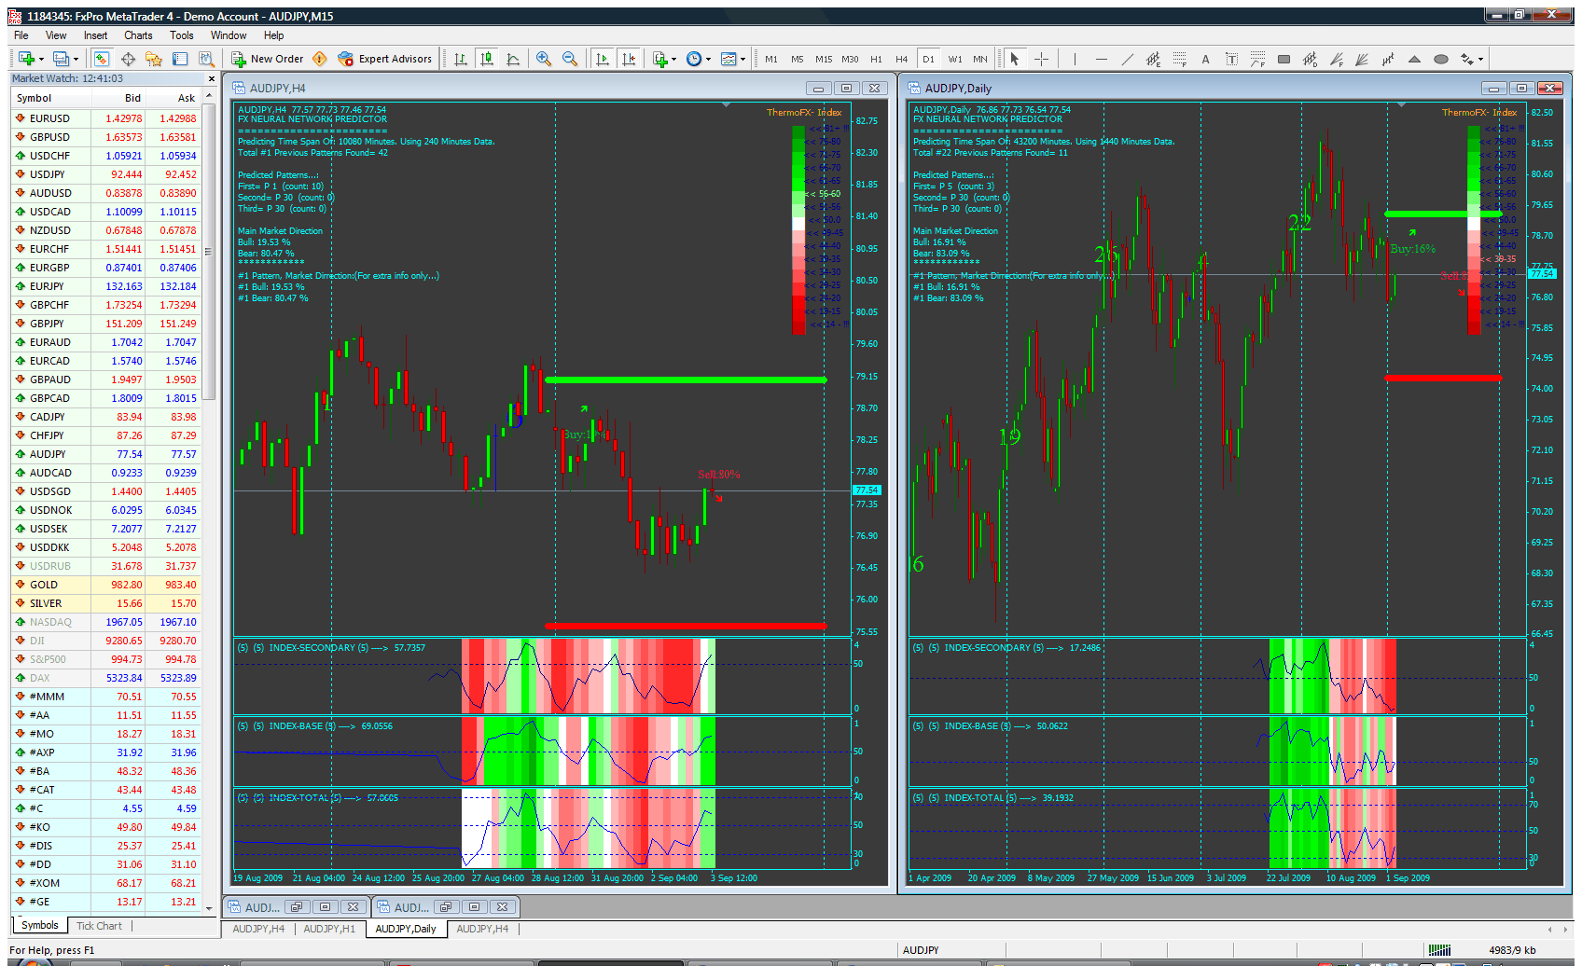Zoom in the chart with magnifier plus

[544, 59]
